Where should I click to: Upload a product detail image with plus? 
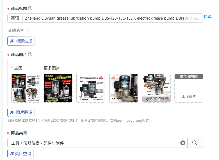pyautogui.click(x=189, y=87)
